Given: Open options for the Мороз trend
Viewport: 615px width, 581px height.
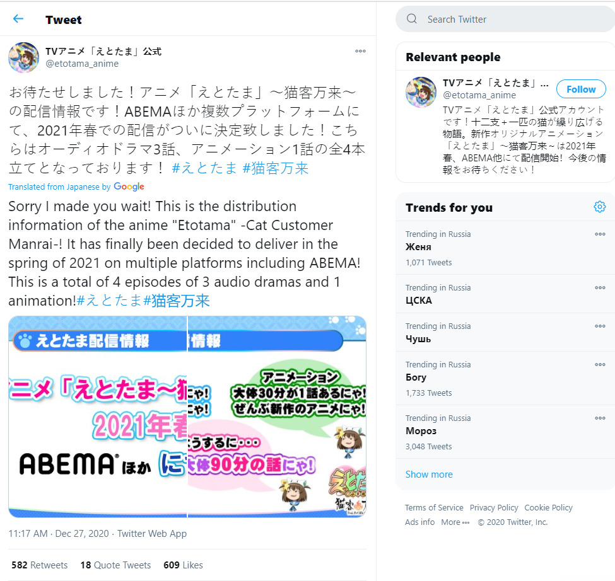Looking at the screenshot, I should [x=600, y=418].
